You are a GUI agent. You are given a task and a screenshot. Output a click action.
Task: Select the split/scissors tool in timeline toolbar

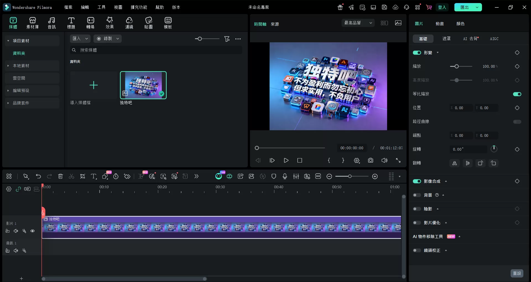(x=71, y=176)
